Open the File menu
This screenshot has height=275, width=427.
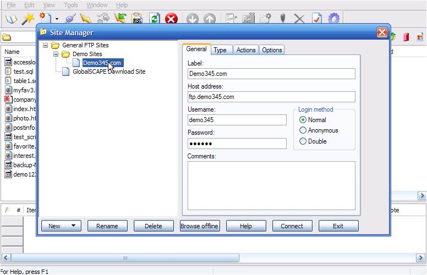point(11,5)
